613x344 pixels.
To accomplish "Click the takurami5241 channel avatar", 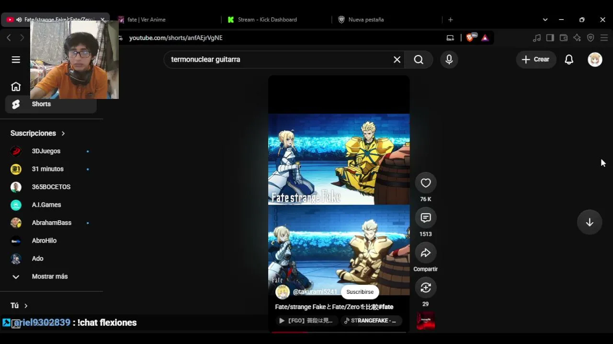I will coord(283,292).
